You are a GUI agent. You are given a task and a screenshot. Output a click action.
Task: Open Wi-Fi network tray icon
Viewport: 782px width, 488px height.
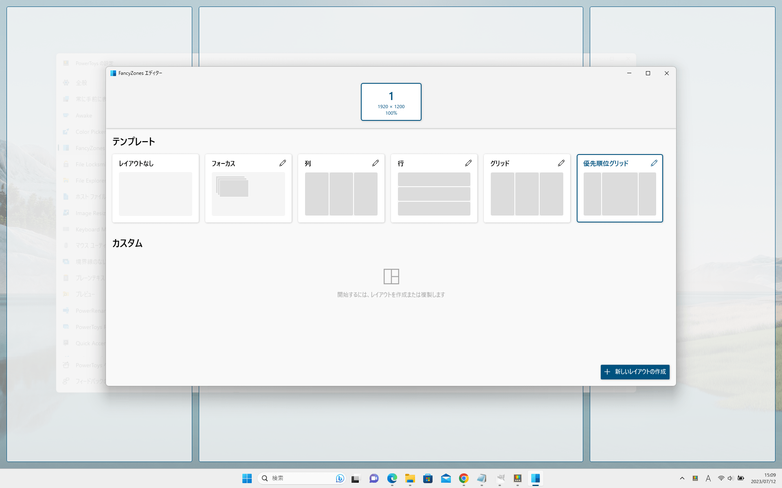tap(721, 478)
